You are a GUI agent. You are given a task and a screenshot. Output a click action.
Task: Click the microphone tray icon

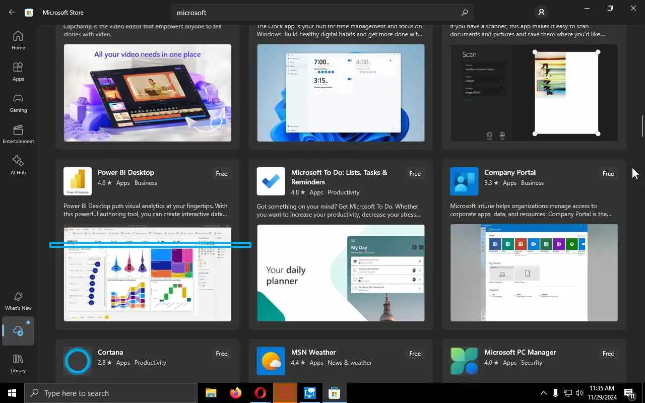555,393
